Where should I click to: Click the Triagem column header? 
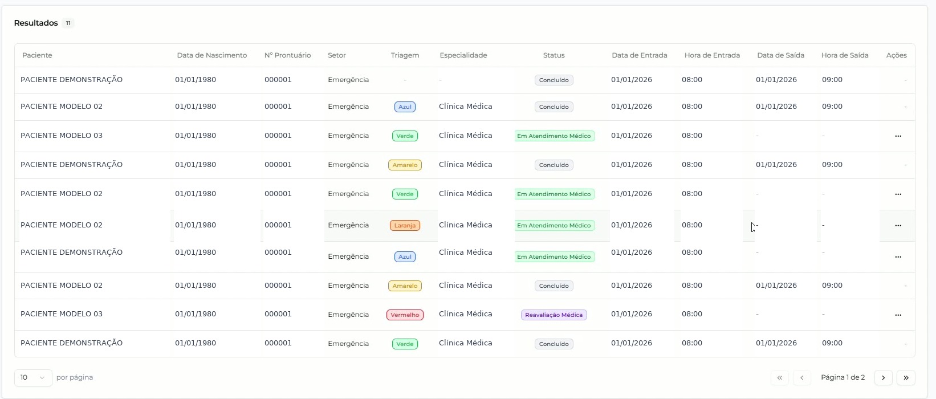(x=405, y=55)
